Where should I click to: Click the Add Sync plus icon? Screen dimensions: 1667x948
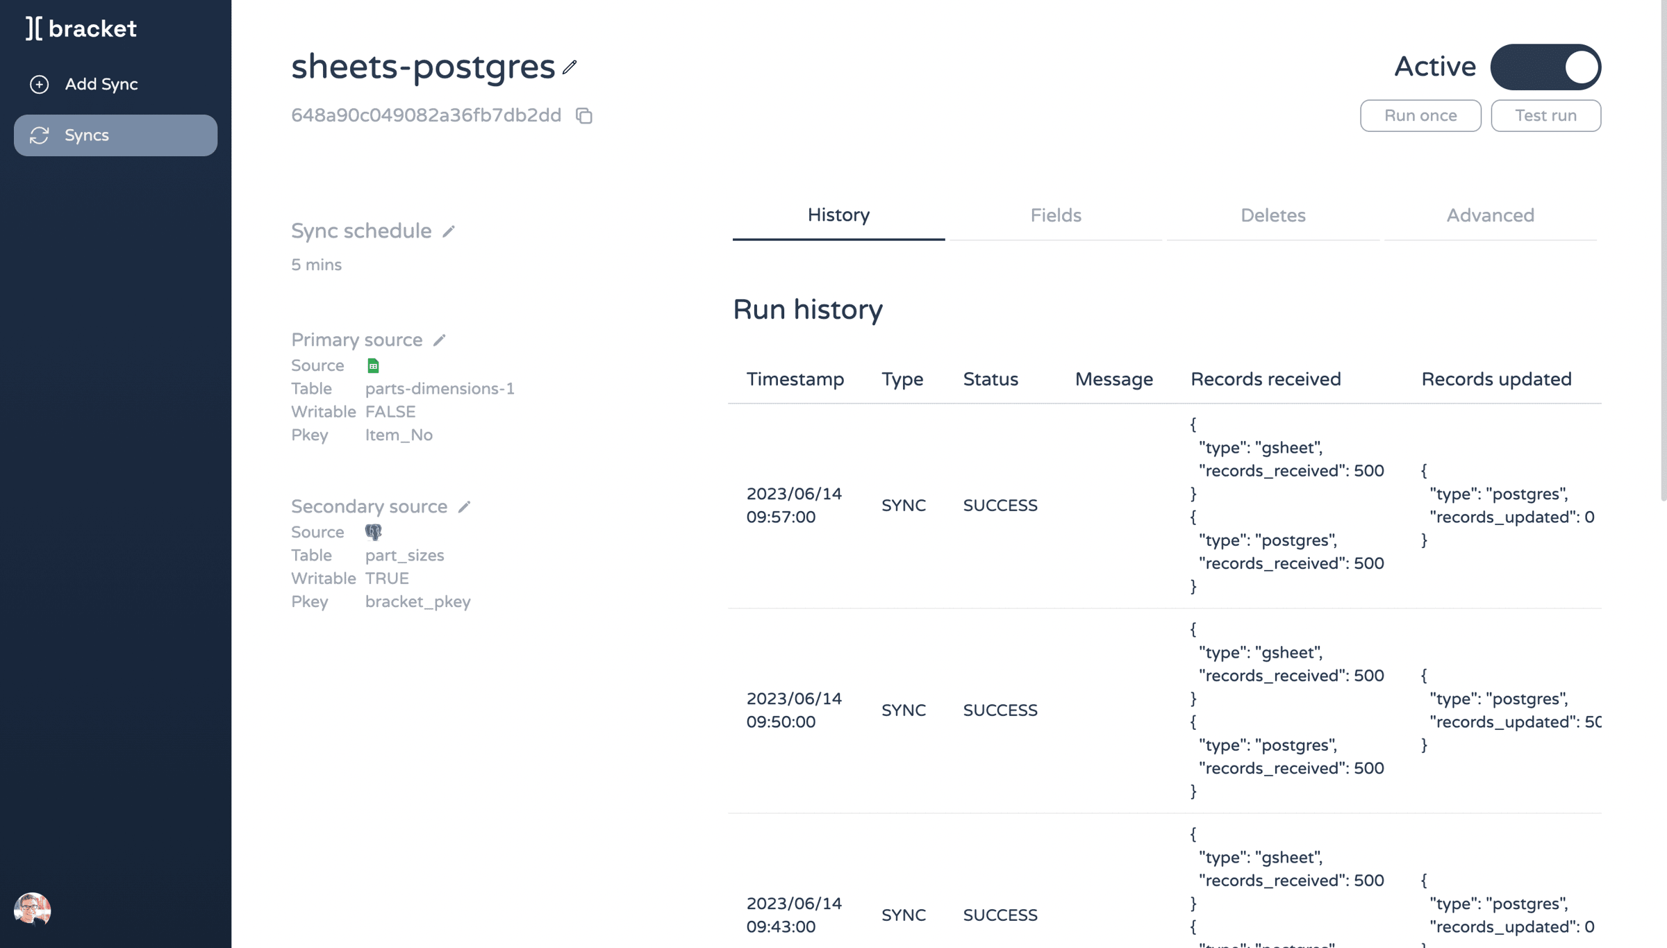(40, 84)
